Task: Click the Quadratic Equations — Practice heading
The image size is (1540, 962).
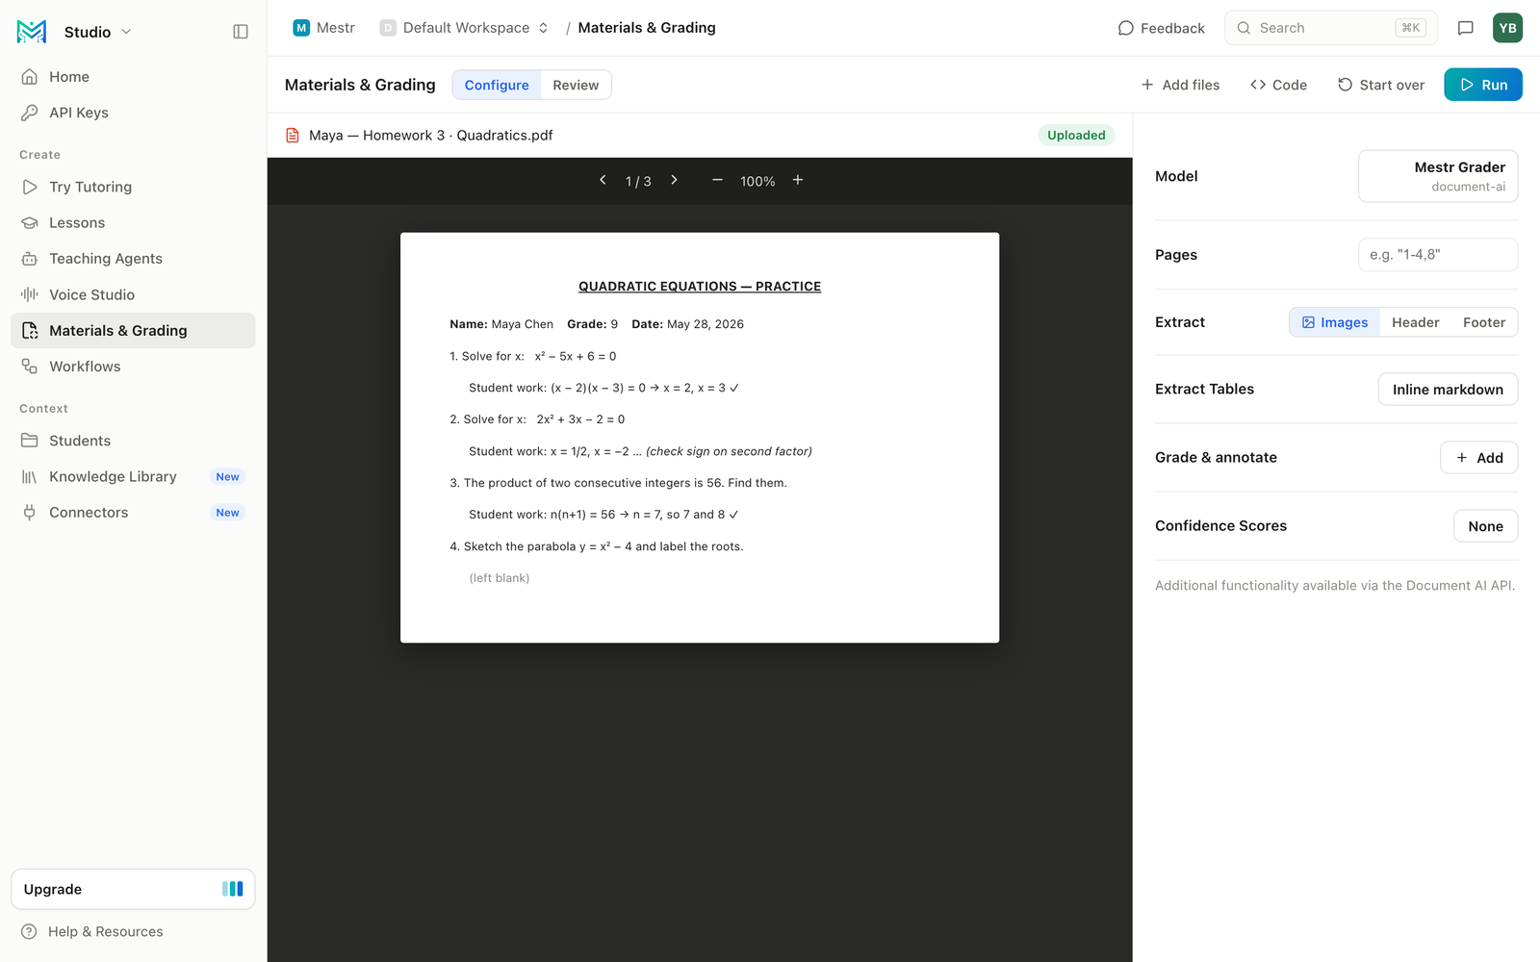Action: click(700, 287)
